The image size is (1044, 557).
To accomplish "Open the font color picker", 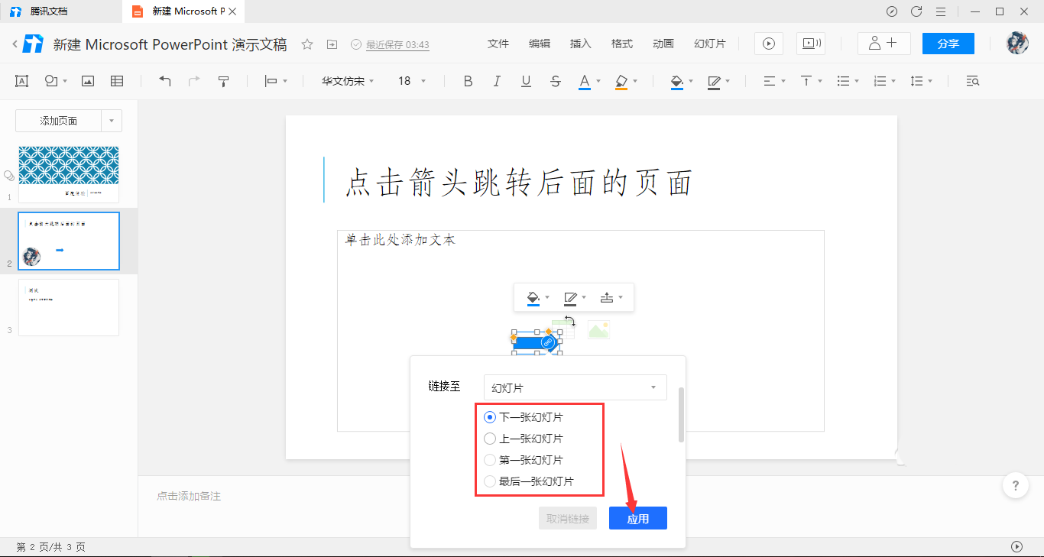I will tap(584, 80).
